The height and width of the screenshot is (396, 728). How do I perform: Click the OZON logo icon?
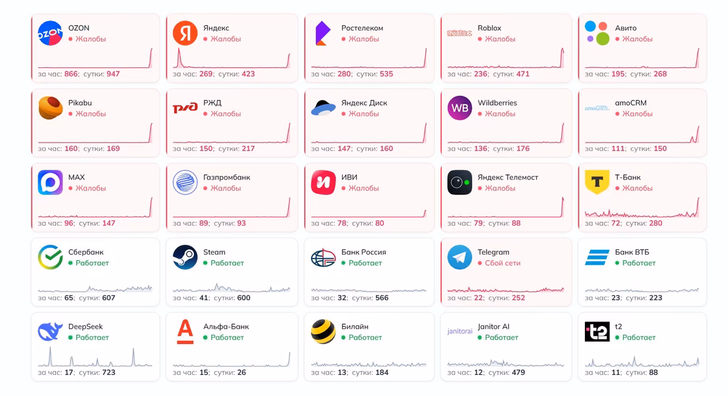50,33
